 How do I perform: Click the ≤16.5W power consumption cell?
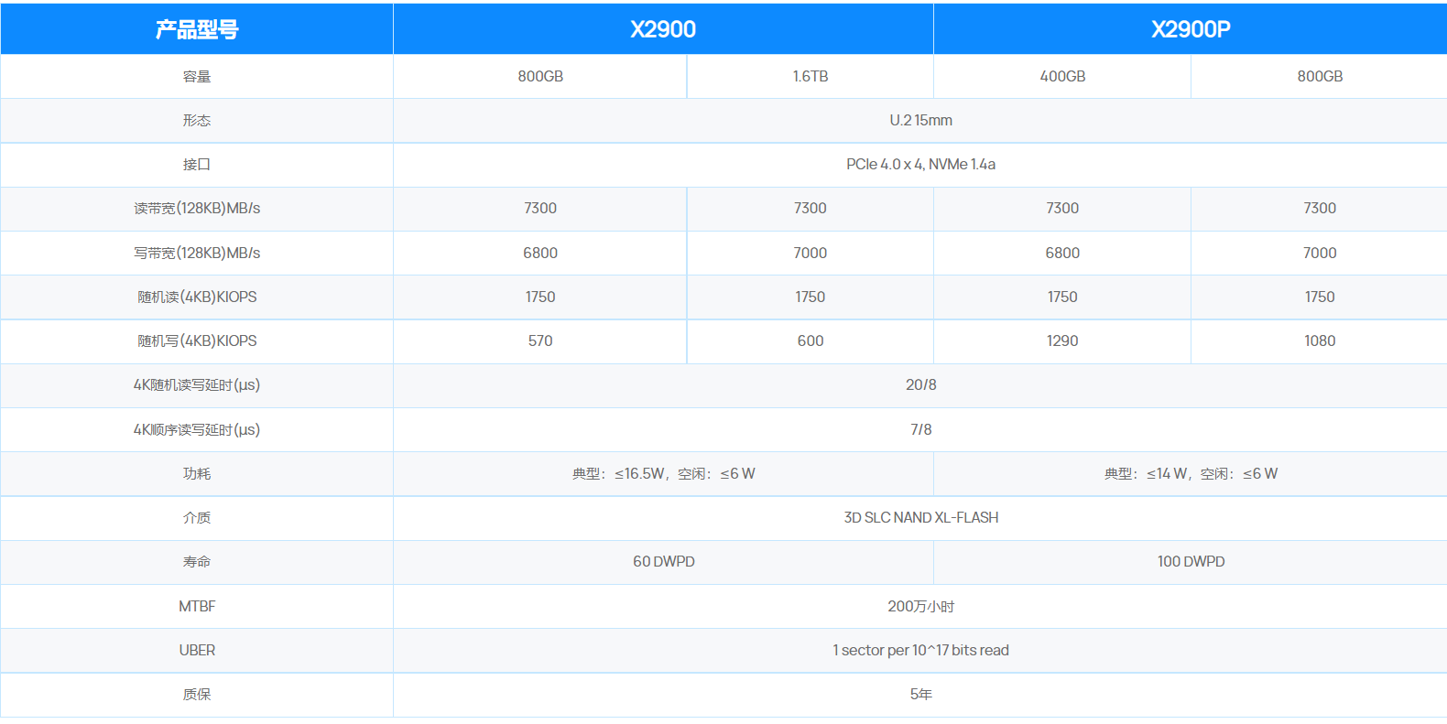(663, 474)
